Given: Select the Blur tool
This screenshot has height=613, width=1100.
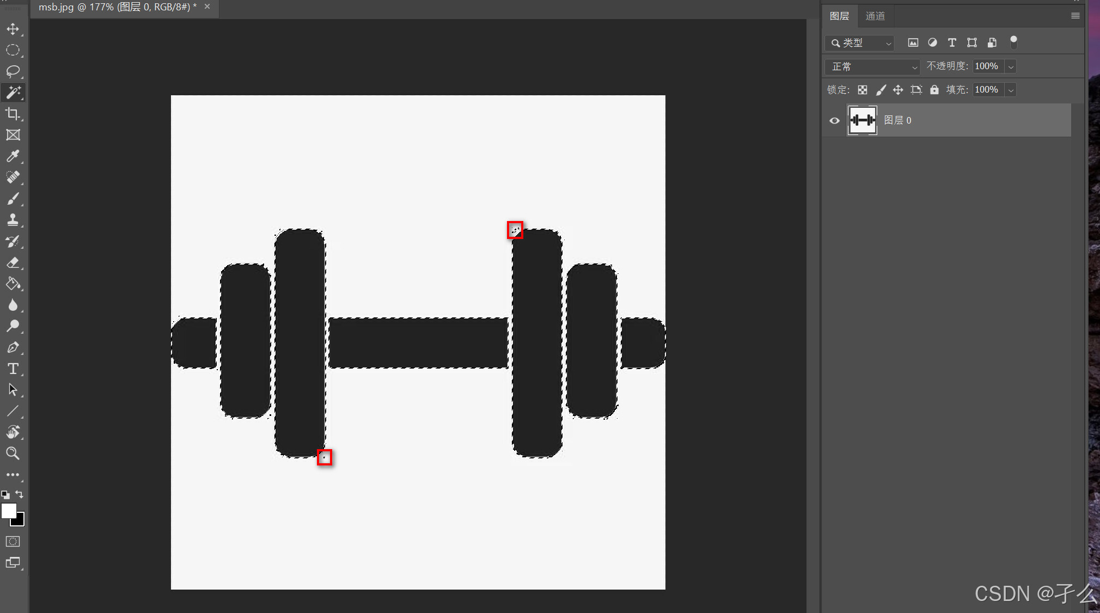Looking at the screenshot, I should [x=13, y=305].
